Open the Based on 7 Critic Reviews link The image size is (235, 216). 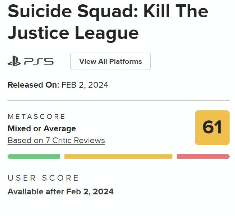pyautogui.click(x=56, y=141)
